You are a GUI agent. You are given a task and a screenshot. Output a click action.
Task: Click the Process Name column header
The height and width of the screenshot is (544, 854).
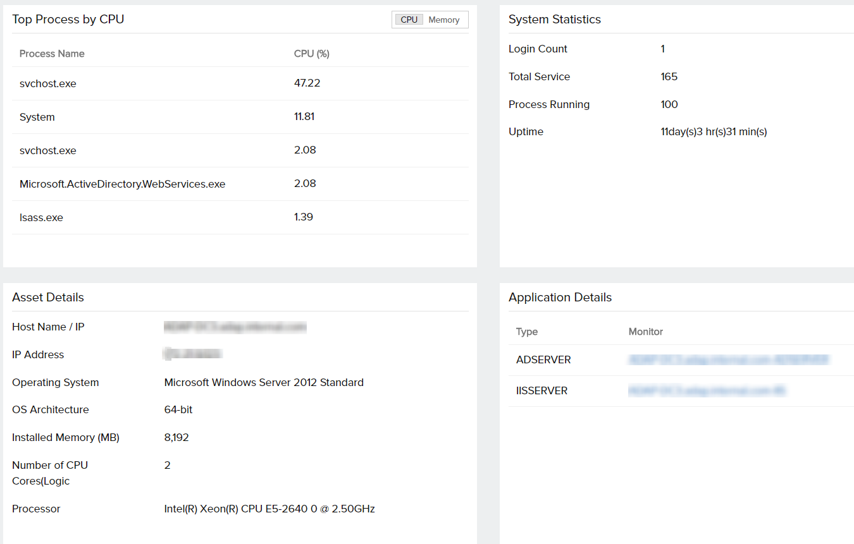point(52,54)
